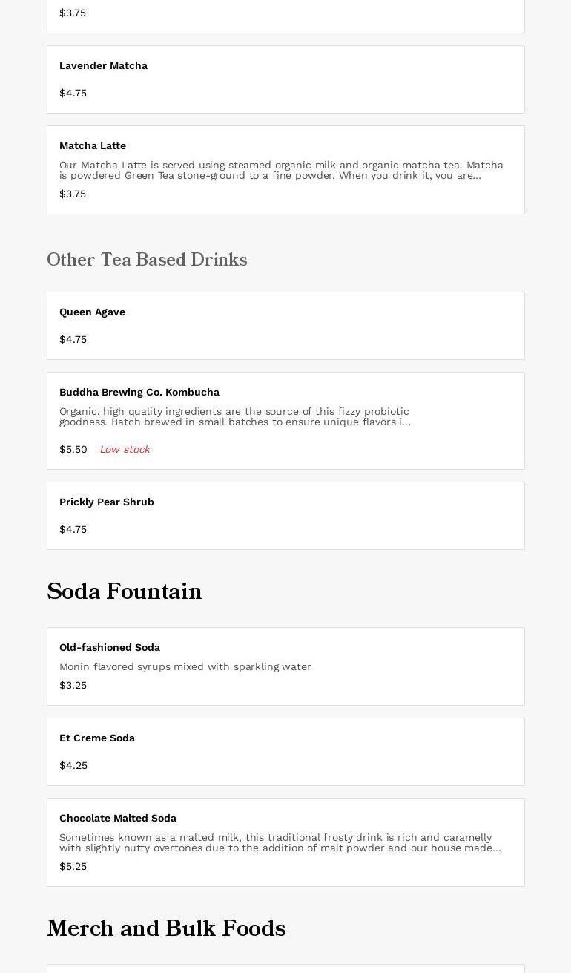Select the Matcha Latte menu item
This screenshot has height=973, width=571.
(93, 146)
